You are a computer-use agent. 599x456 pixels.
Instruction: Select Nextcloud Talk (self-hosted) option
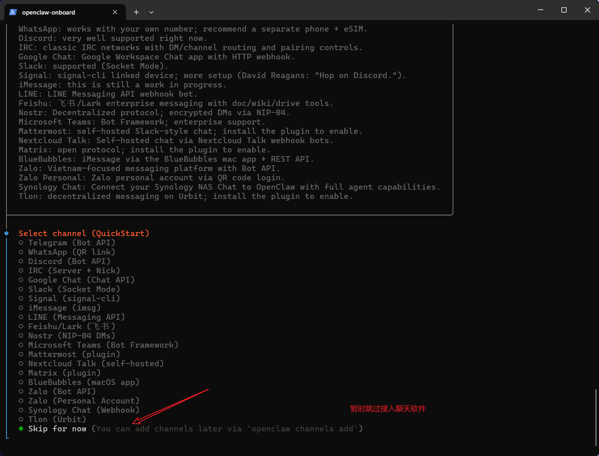click(x=91, y=363)
